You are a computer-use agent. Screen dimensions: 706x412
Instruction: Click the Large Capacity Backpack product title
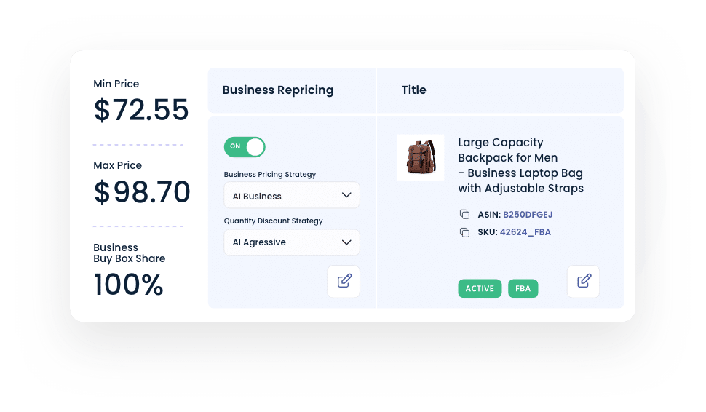coord(521,165)
